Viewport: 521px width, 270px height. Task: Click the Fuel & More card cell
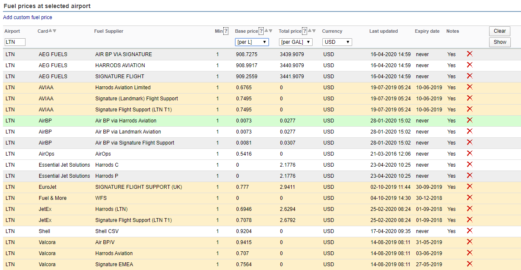pos(52,198)
